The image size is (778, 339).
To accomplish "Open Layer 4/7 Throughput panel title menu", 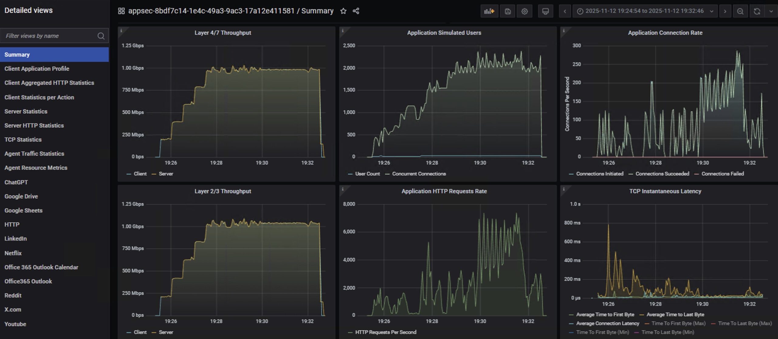I will click(222, 33).
